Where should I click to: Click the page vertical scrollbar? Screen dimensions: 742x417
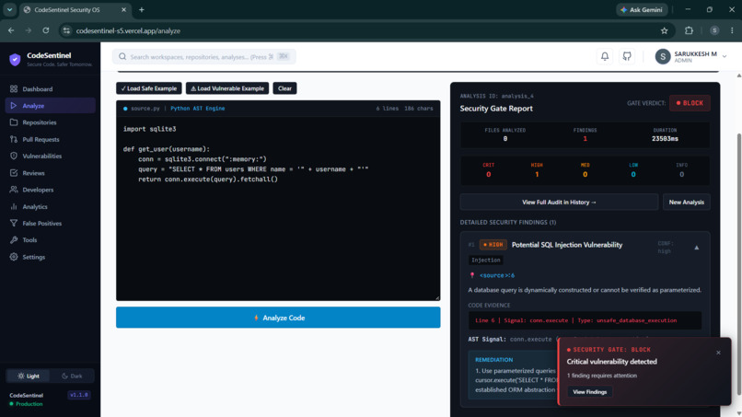click(738, 265)
